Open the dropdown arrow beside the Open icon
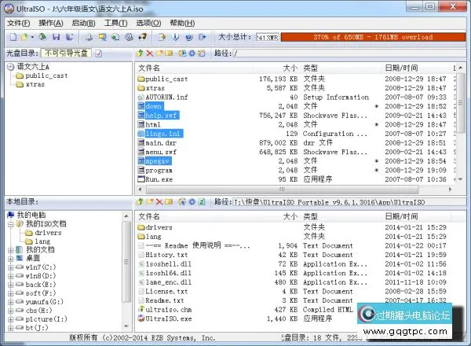Viewport: 471px width, 346px height. (x=32, y=37)
